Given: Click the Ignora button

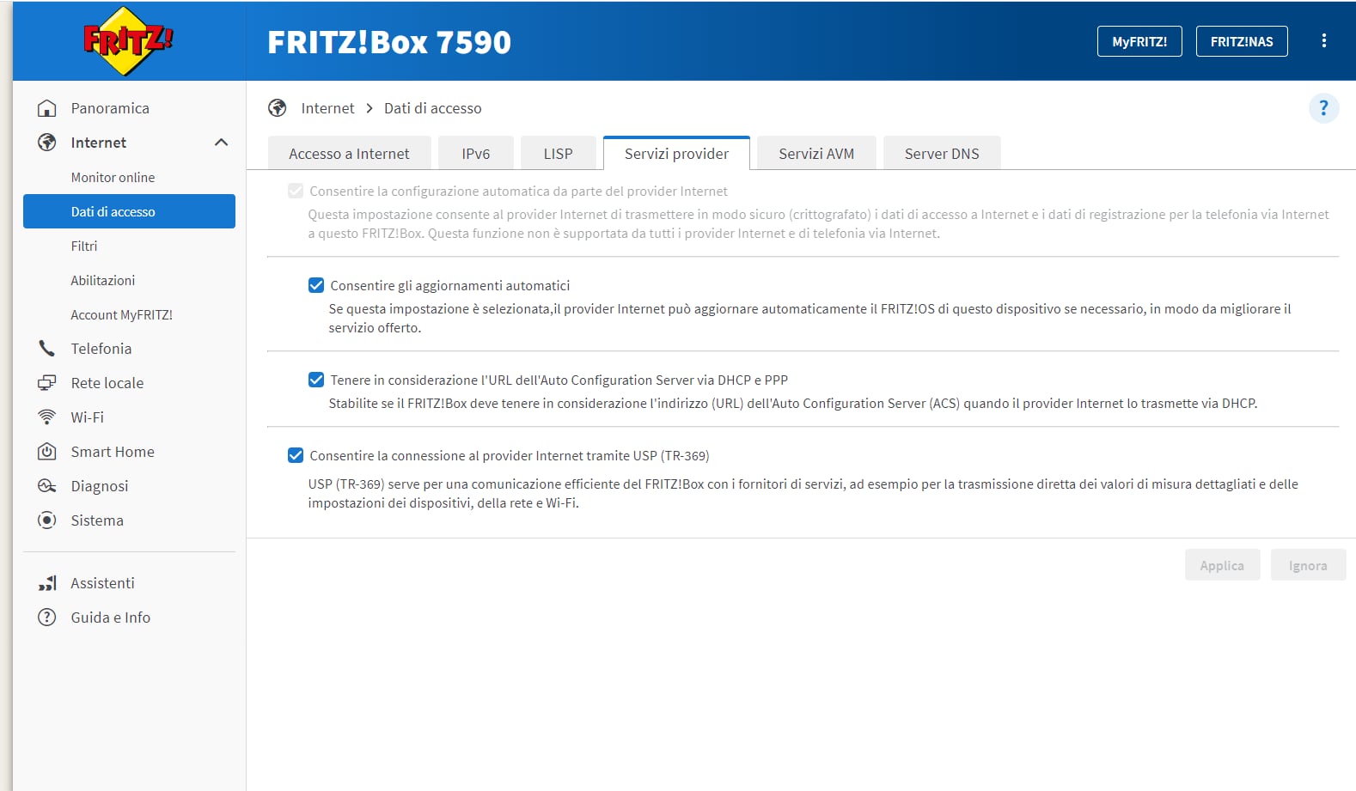Looking at the screenshot, I should 1308,565.
